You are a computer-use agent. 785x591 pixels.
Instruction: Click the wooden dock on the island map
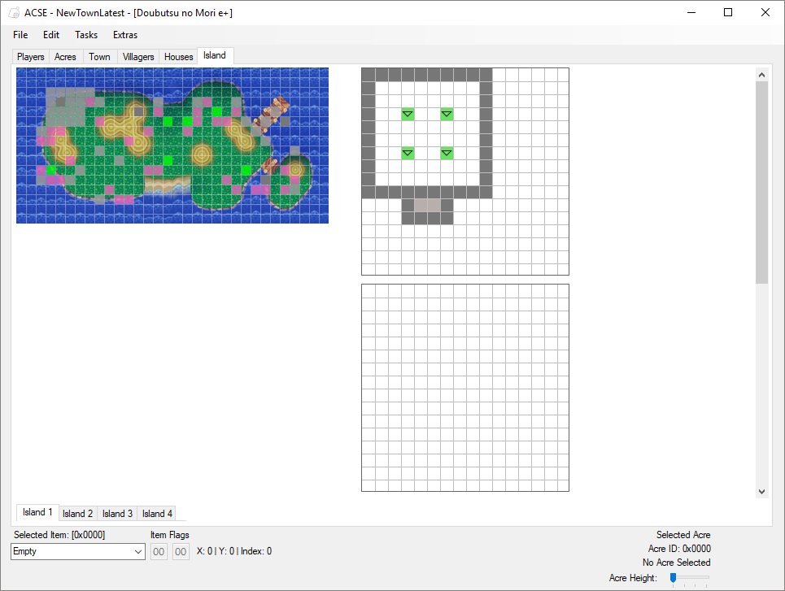click(270, 116)
